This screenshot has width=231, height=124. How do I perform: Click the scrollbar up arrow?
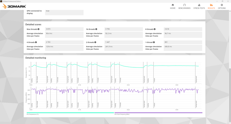(x=230, y=11)
